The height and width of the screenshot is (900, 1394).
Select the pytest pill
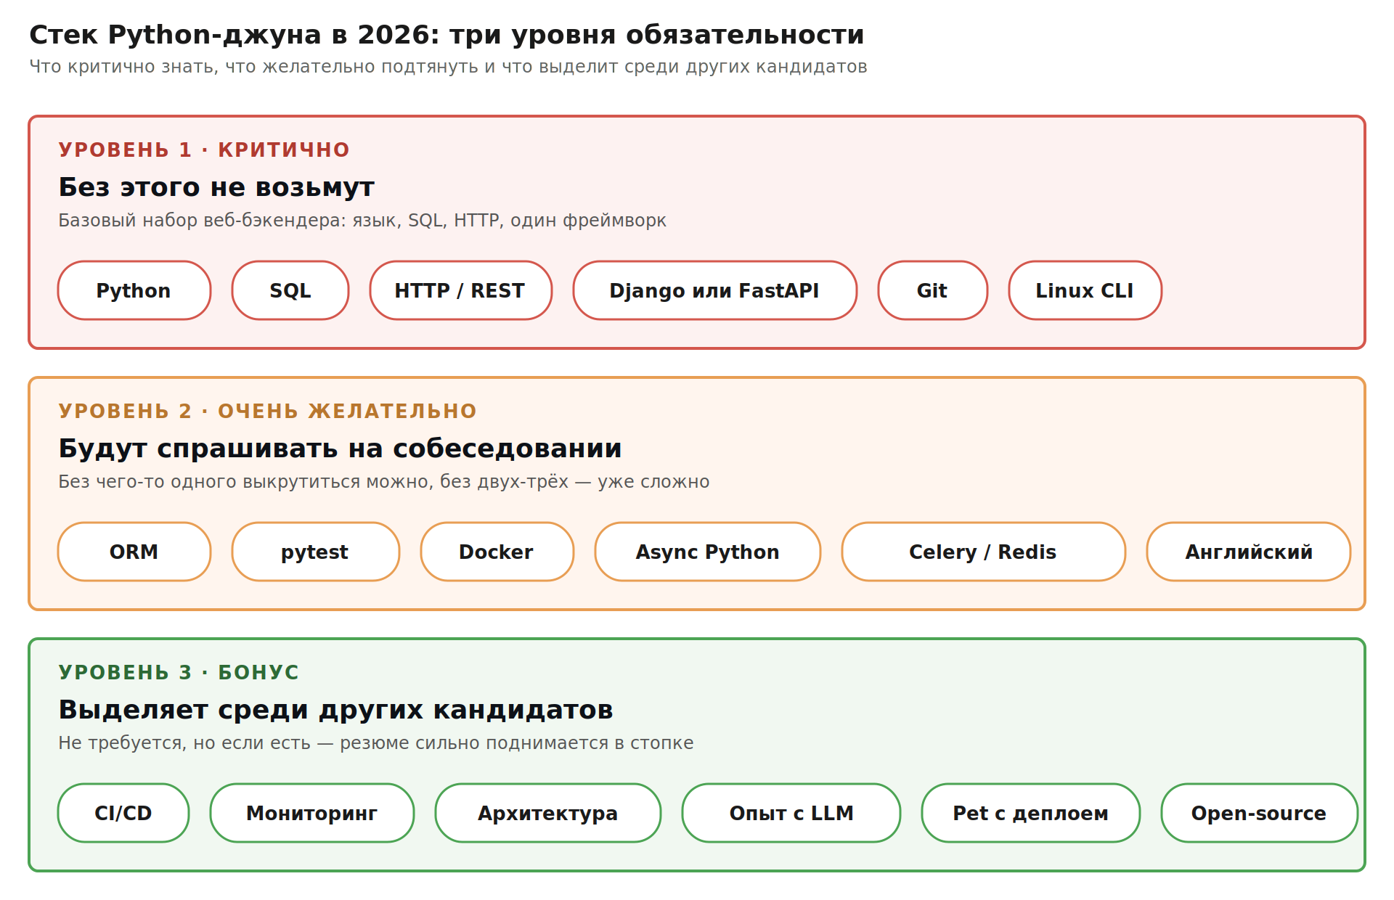316,552
